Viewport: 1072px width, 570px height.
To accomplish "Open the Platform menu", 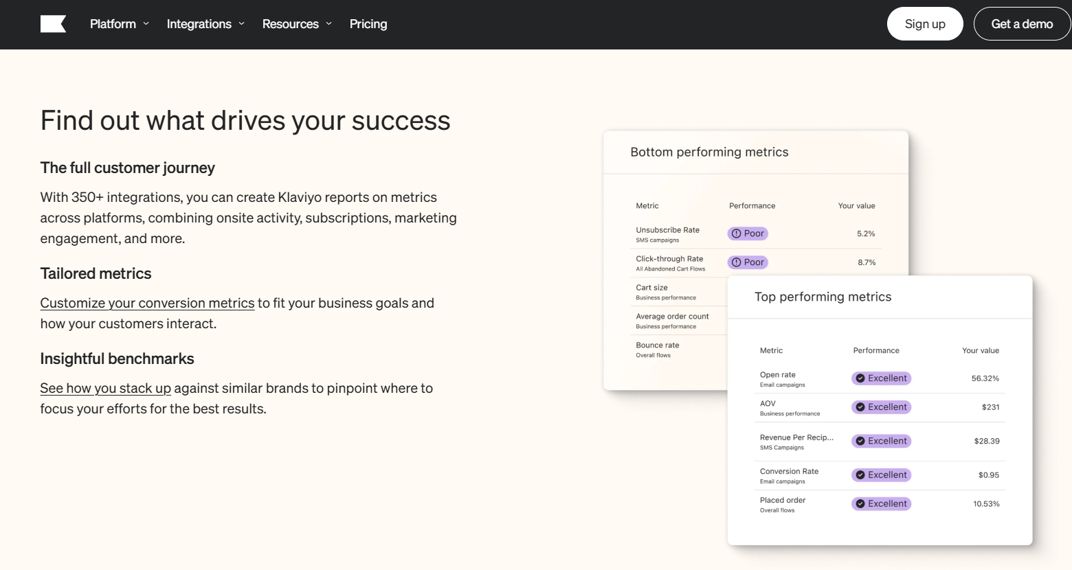I will tap(113, 24).
